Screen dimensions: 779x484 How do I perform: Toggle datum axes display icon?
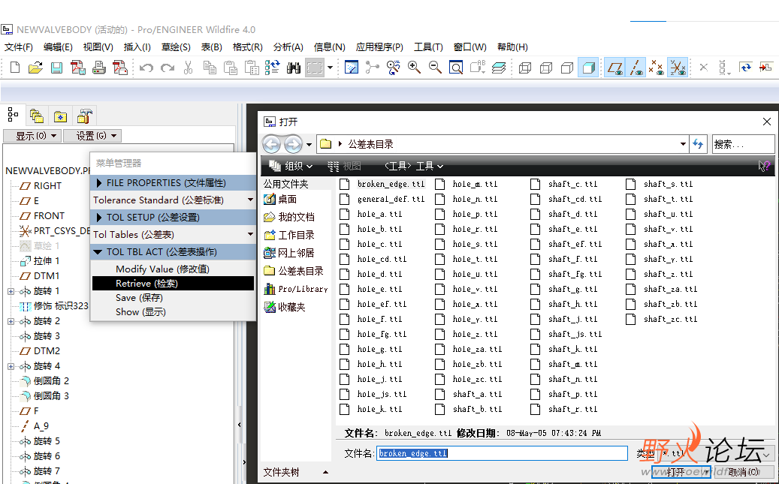(x=636, y=68)
